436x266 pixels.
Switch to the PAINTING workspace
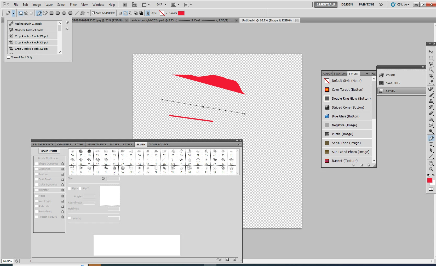pyautogui.click(x=366, y=4)
